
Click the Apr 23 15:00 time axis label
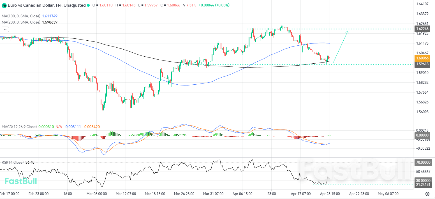point(330,194)
